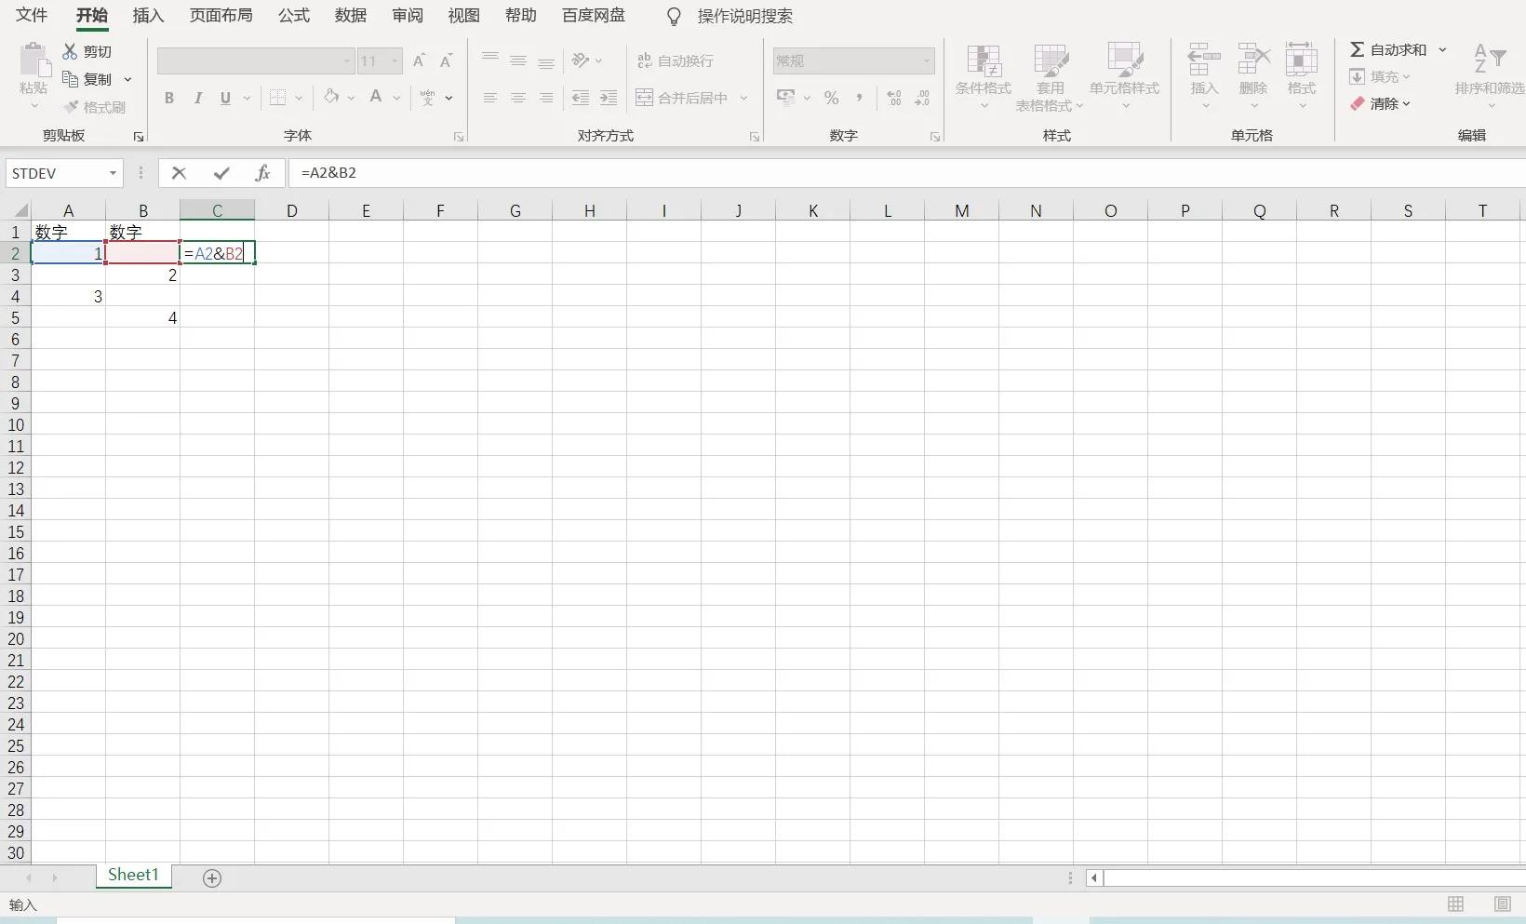Cancel formula entry with X icon
The image size is (1526, 924).
tap(180, 173)
